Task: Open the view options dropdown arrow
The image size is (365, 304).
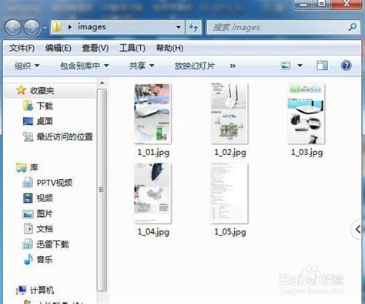Action: pyautogui.click(x=300, y=66)
